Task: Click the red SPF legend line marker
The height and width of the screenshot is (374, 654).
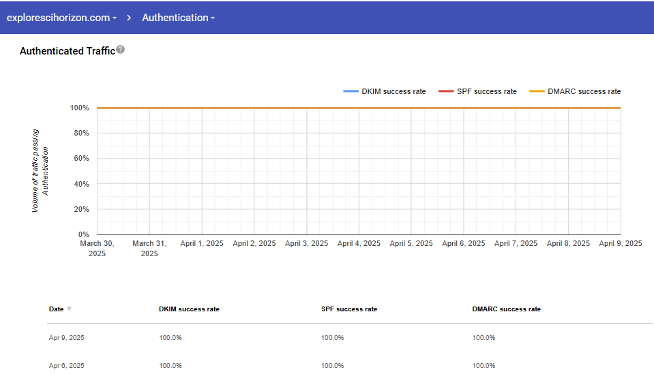Action: coord(445,91)
